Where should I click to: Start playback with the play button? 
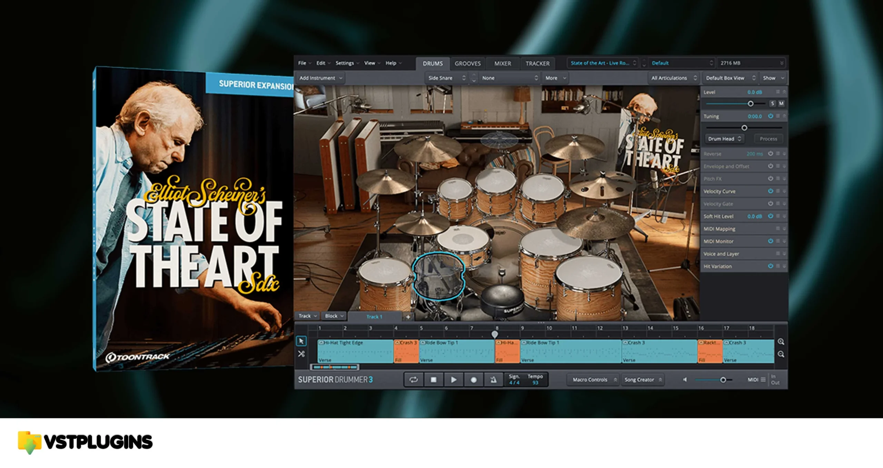(x=454, y=380)
